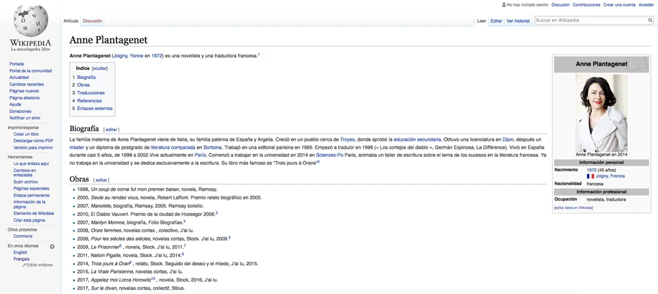Open Actualidad in the sidebar
The image size is (658, 294).
tap(19, 78)
